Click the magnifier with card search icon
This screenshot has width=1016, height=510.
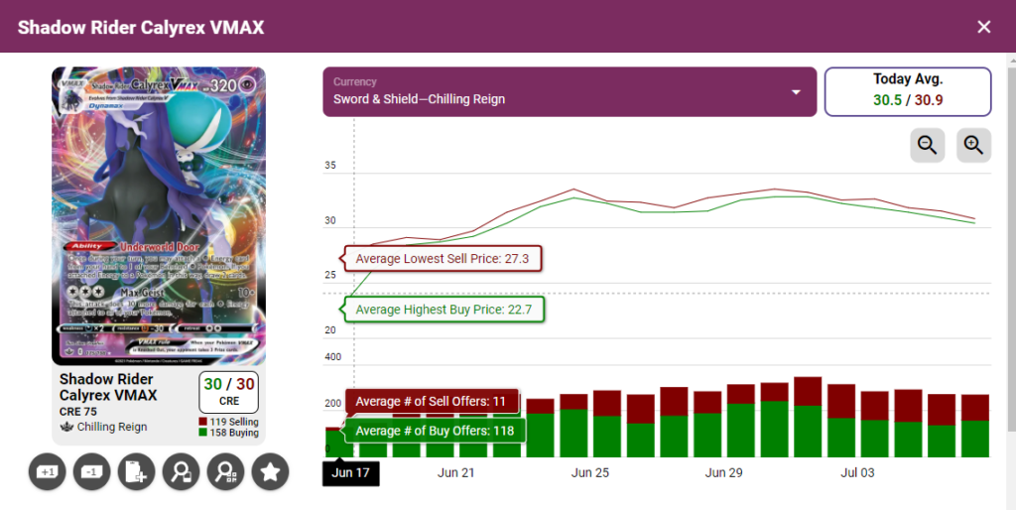tap(181, 471)
